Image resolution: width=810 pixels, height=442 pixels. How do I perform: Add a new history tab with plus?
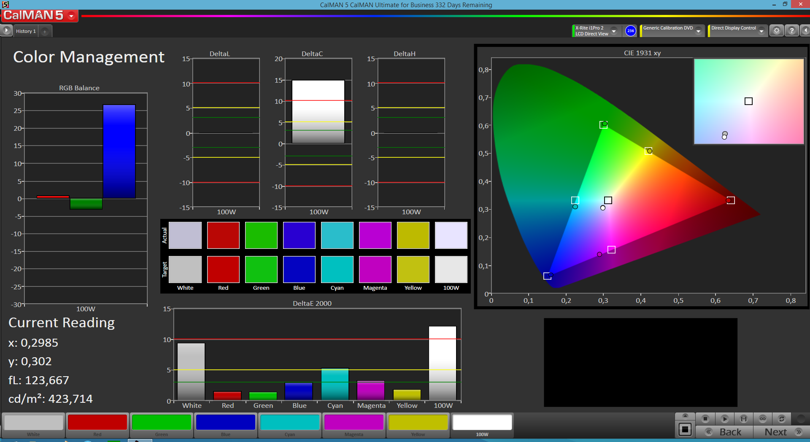[x=45, y=31]
